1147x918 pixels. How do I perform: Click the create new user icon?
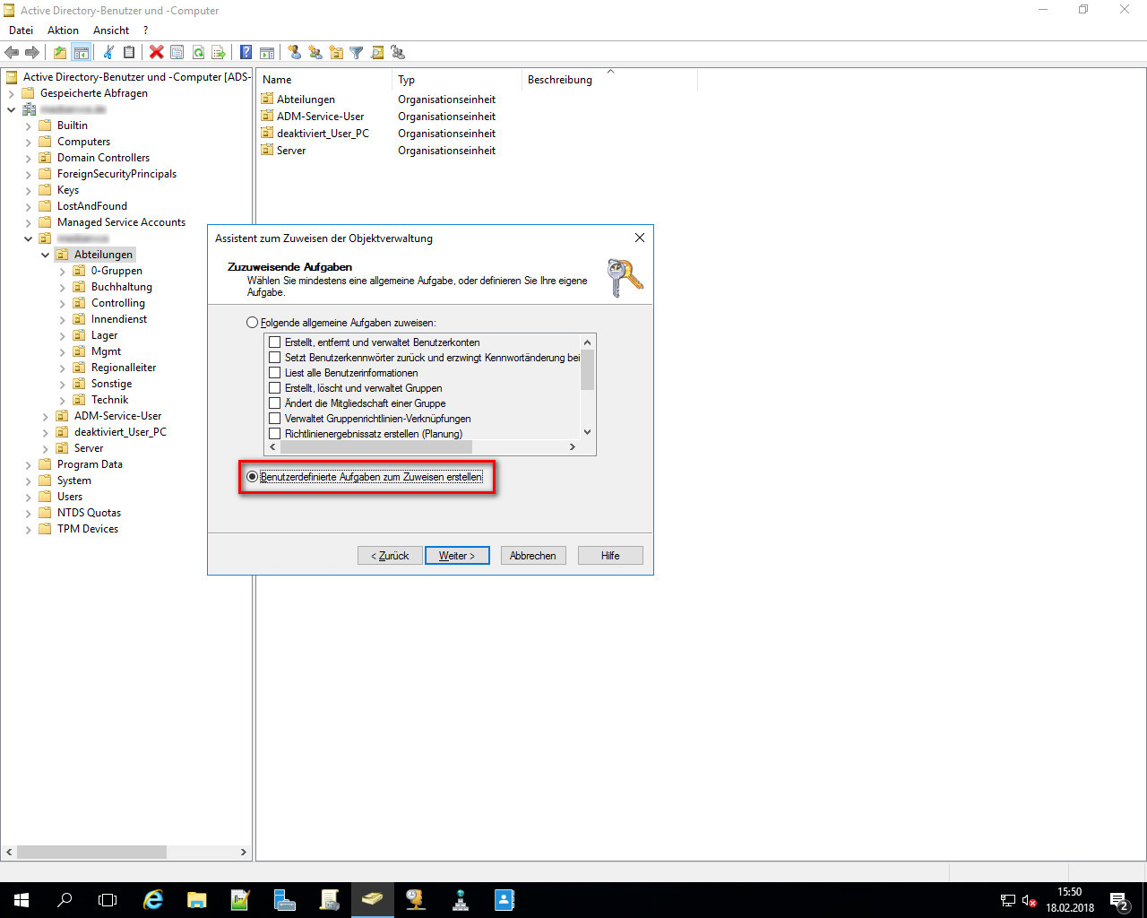pyautogui.click(x=294, y=53)
